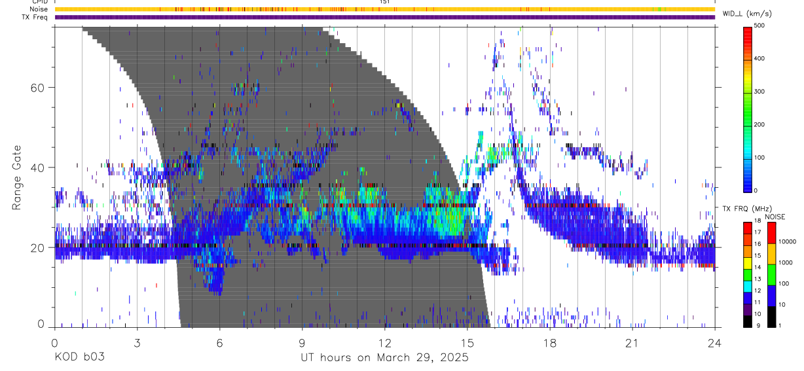The image size is (804, 371).
Task: Click the 500 value on the width colorbar
Action: point(761,26)
